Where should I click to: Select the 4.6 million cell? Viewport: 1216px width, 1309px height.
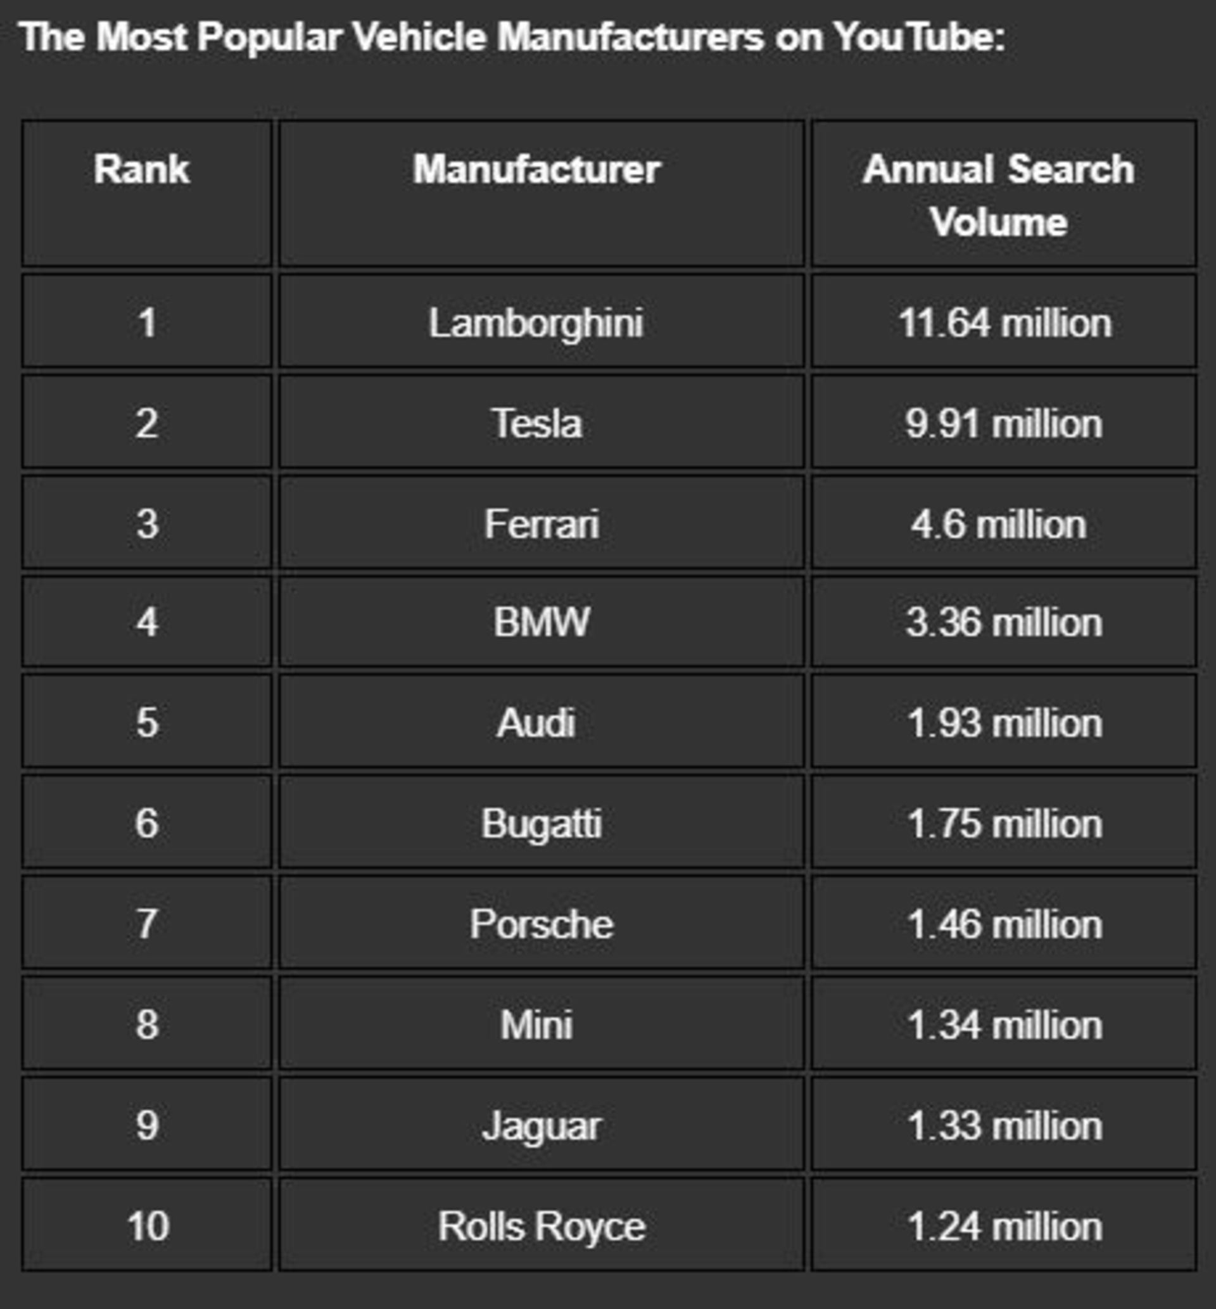click(998, 525)
